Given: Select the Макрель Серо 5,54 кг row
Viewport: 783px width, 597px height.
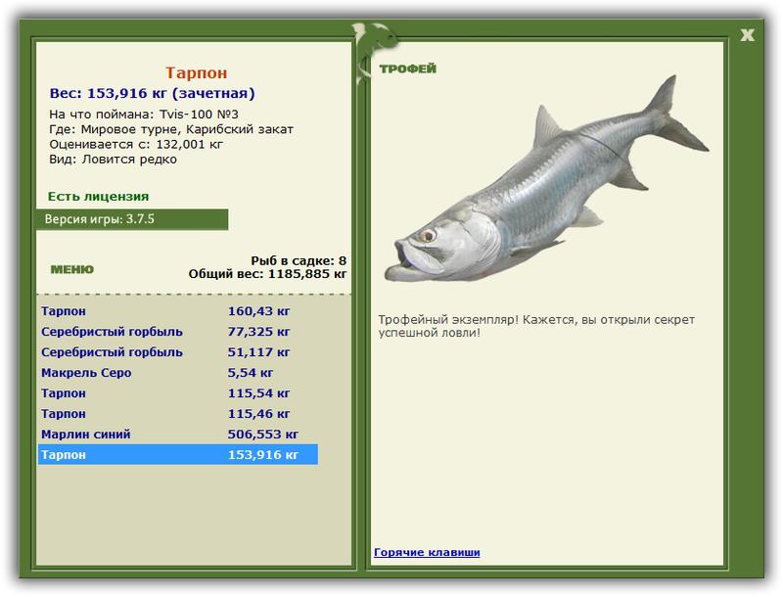Looking at the screenshot, I should pyautogui.click(x=178, y=372).
